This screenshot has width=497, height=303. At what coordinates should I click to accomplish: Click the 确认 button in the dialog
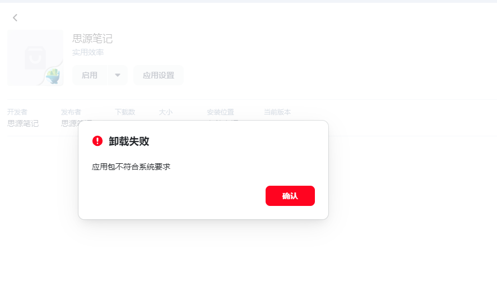tap(290, 196)
